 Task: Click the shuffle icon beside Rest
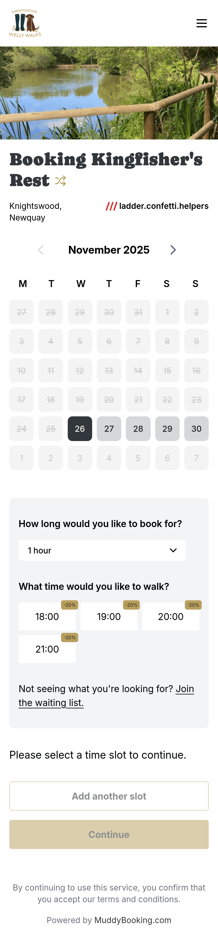tap(60, 180)
